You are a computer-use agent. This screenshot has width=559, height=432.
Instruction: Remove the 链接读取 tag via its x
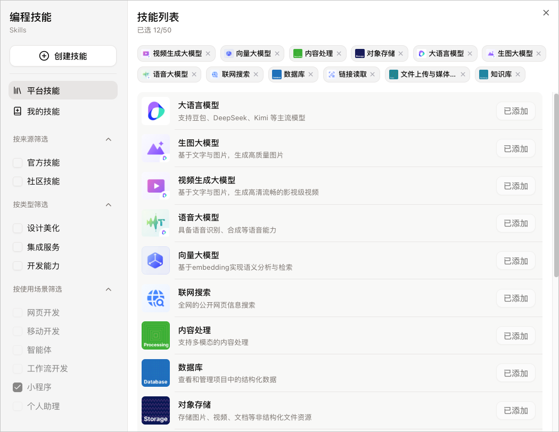click(x=373, y=74)
